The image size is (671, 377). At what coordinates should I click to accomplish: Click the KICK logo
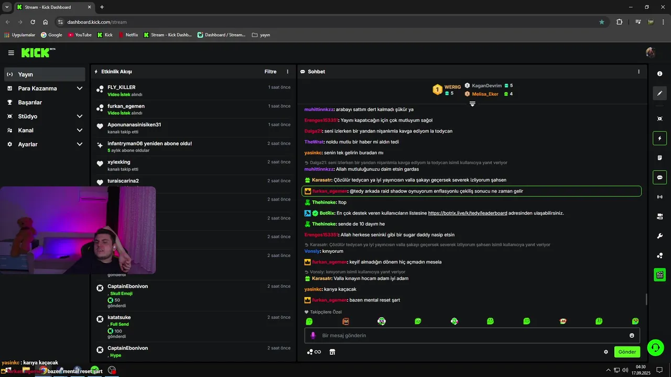(38, 52)
